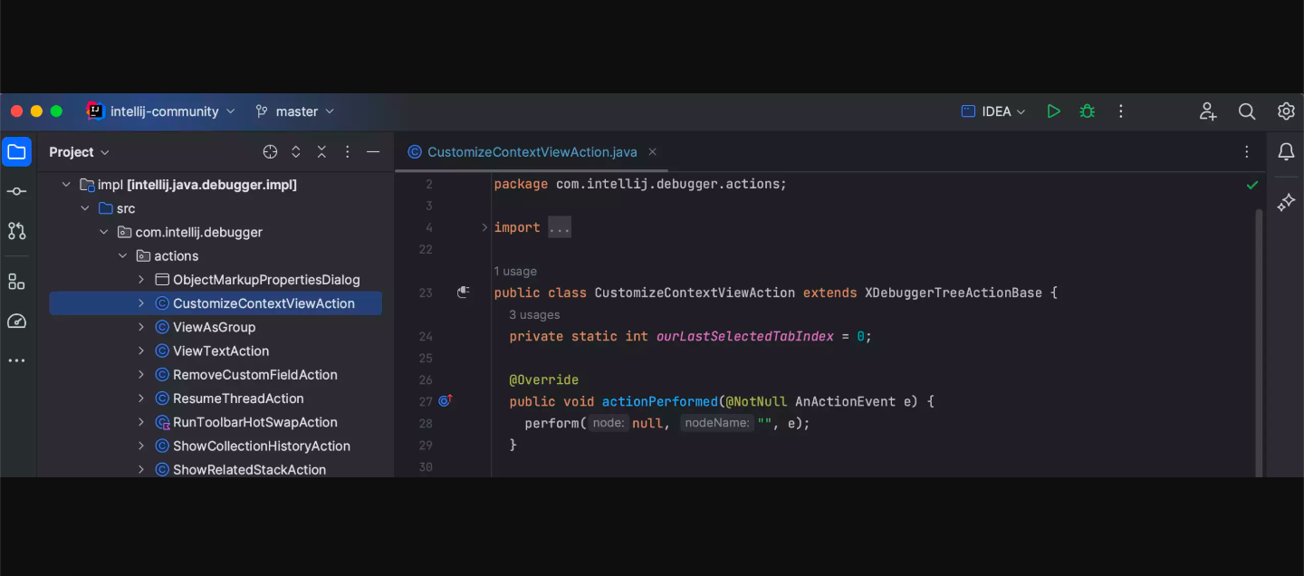Collapse the actions package node
The height and width of the screenshot is (576, 1304).
[123, 256]
